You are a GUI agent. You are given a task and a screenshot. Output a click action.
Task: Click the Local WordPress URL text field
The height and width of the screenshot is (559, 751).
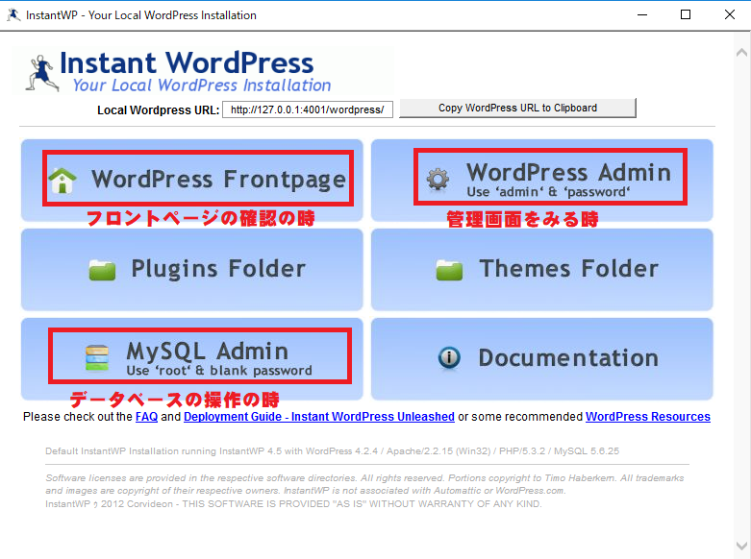(308, 109)
